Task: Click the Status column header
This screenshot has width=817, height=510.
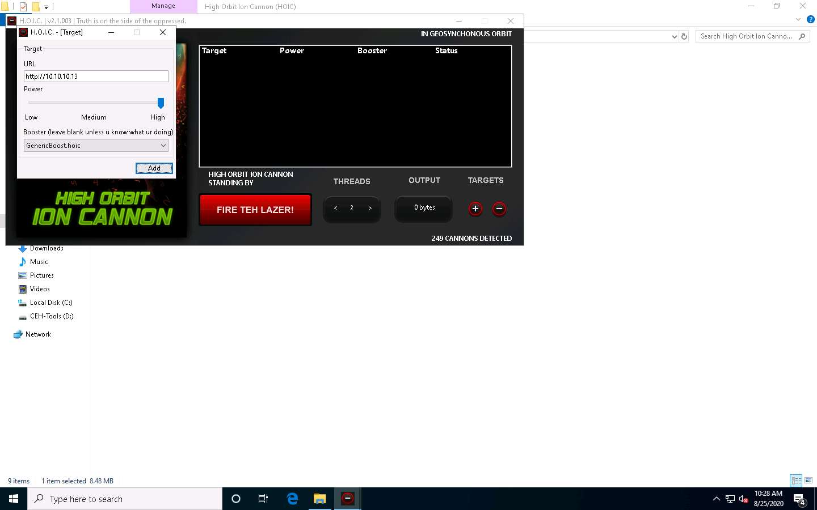Action: (447, 50)
